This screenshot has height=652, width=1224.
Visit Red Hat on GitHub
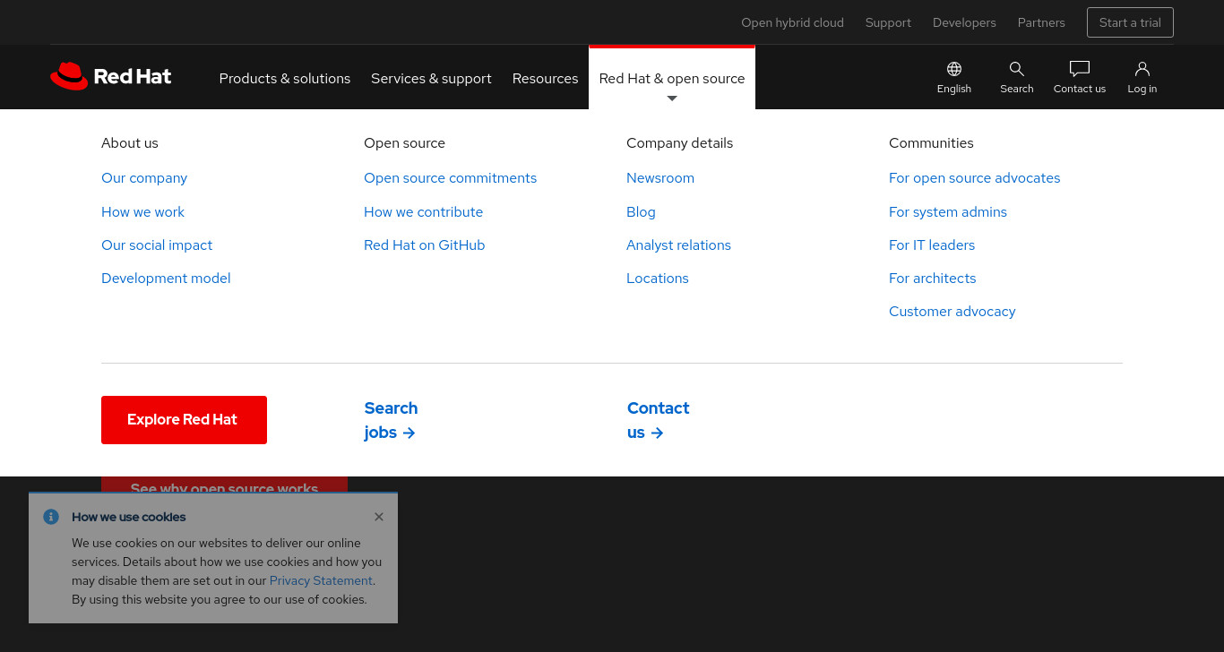424,245
